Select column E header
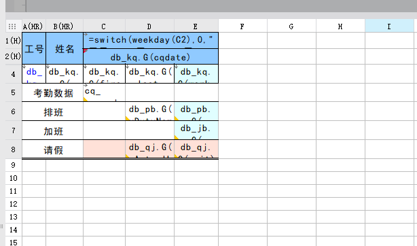The height and width of the screenshot is (246, 417). pyautogui.click(x=196, y=27)
